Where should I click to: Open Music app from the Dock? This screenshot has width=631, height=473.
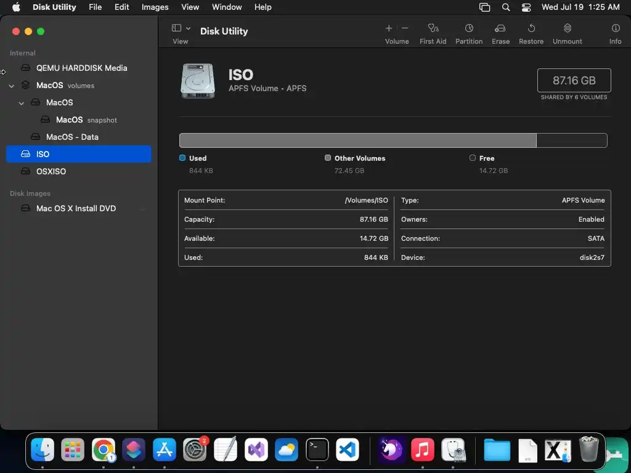422,449
